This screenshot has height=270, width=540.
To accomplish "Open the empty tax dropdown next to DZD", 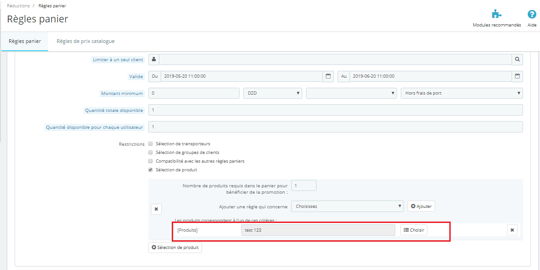I will (351, 93).
